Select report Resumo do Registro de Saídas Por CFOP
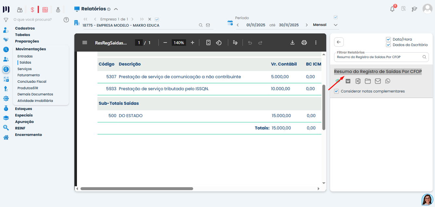The image size is (435, 207). pyautogui.click(x=378, y=71)
